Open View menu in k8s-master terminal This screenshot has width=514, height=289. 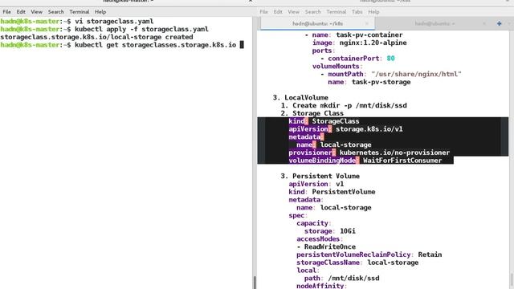tap(36, 12)
